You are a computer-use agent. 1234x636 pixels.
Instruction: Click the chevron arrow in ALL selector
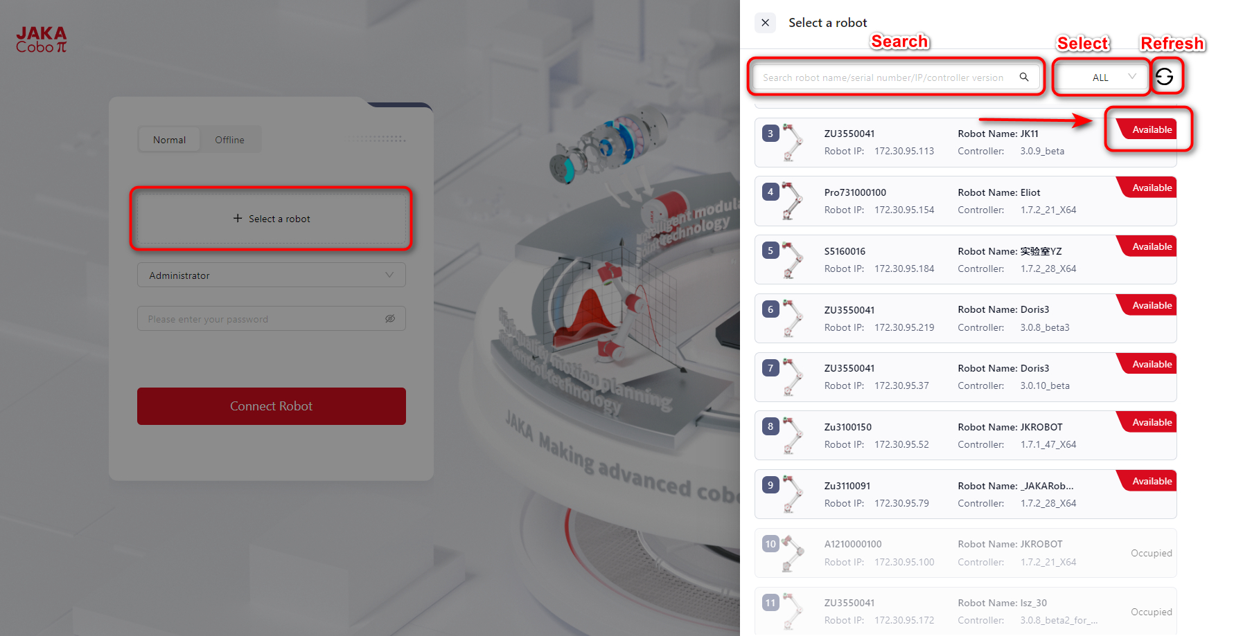click(x=1132, y=76)
